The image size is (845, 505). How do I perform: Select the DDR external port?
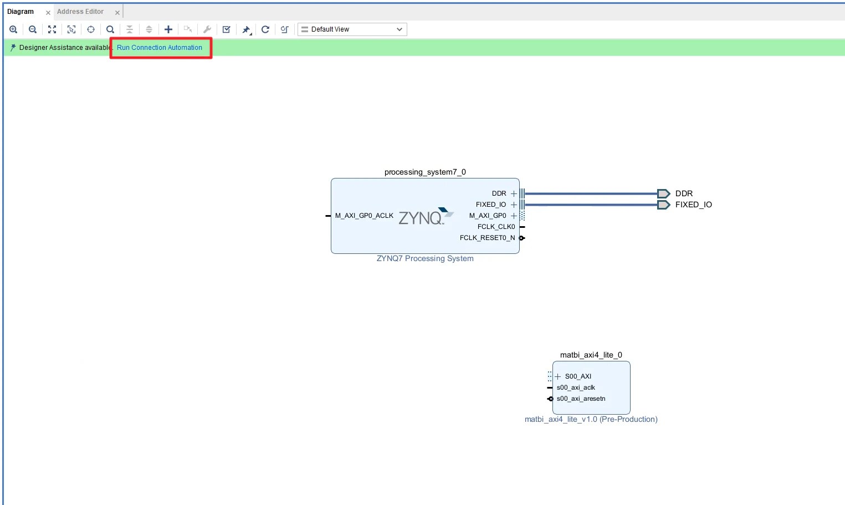664,193
